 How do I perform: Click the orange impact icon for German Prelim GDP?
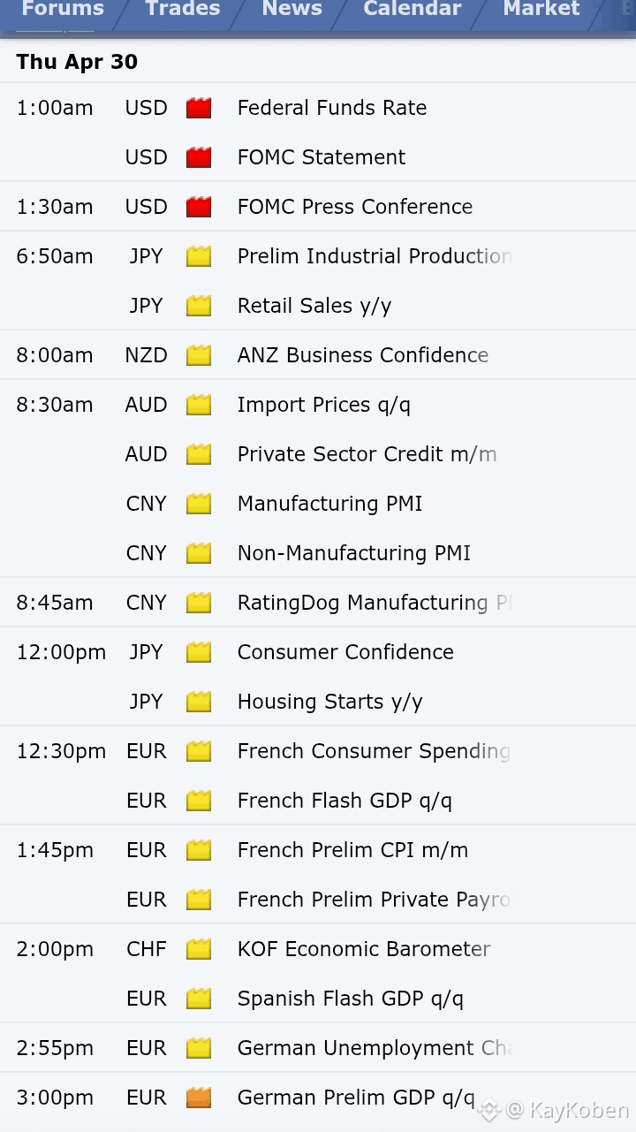pyautogui.click(x=199, y=1098)
